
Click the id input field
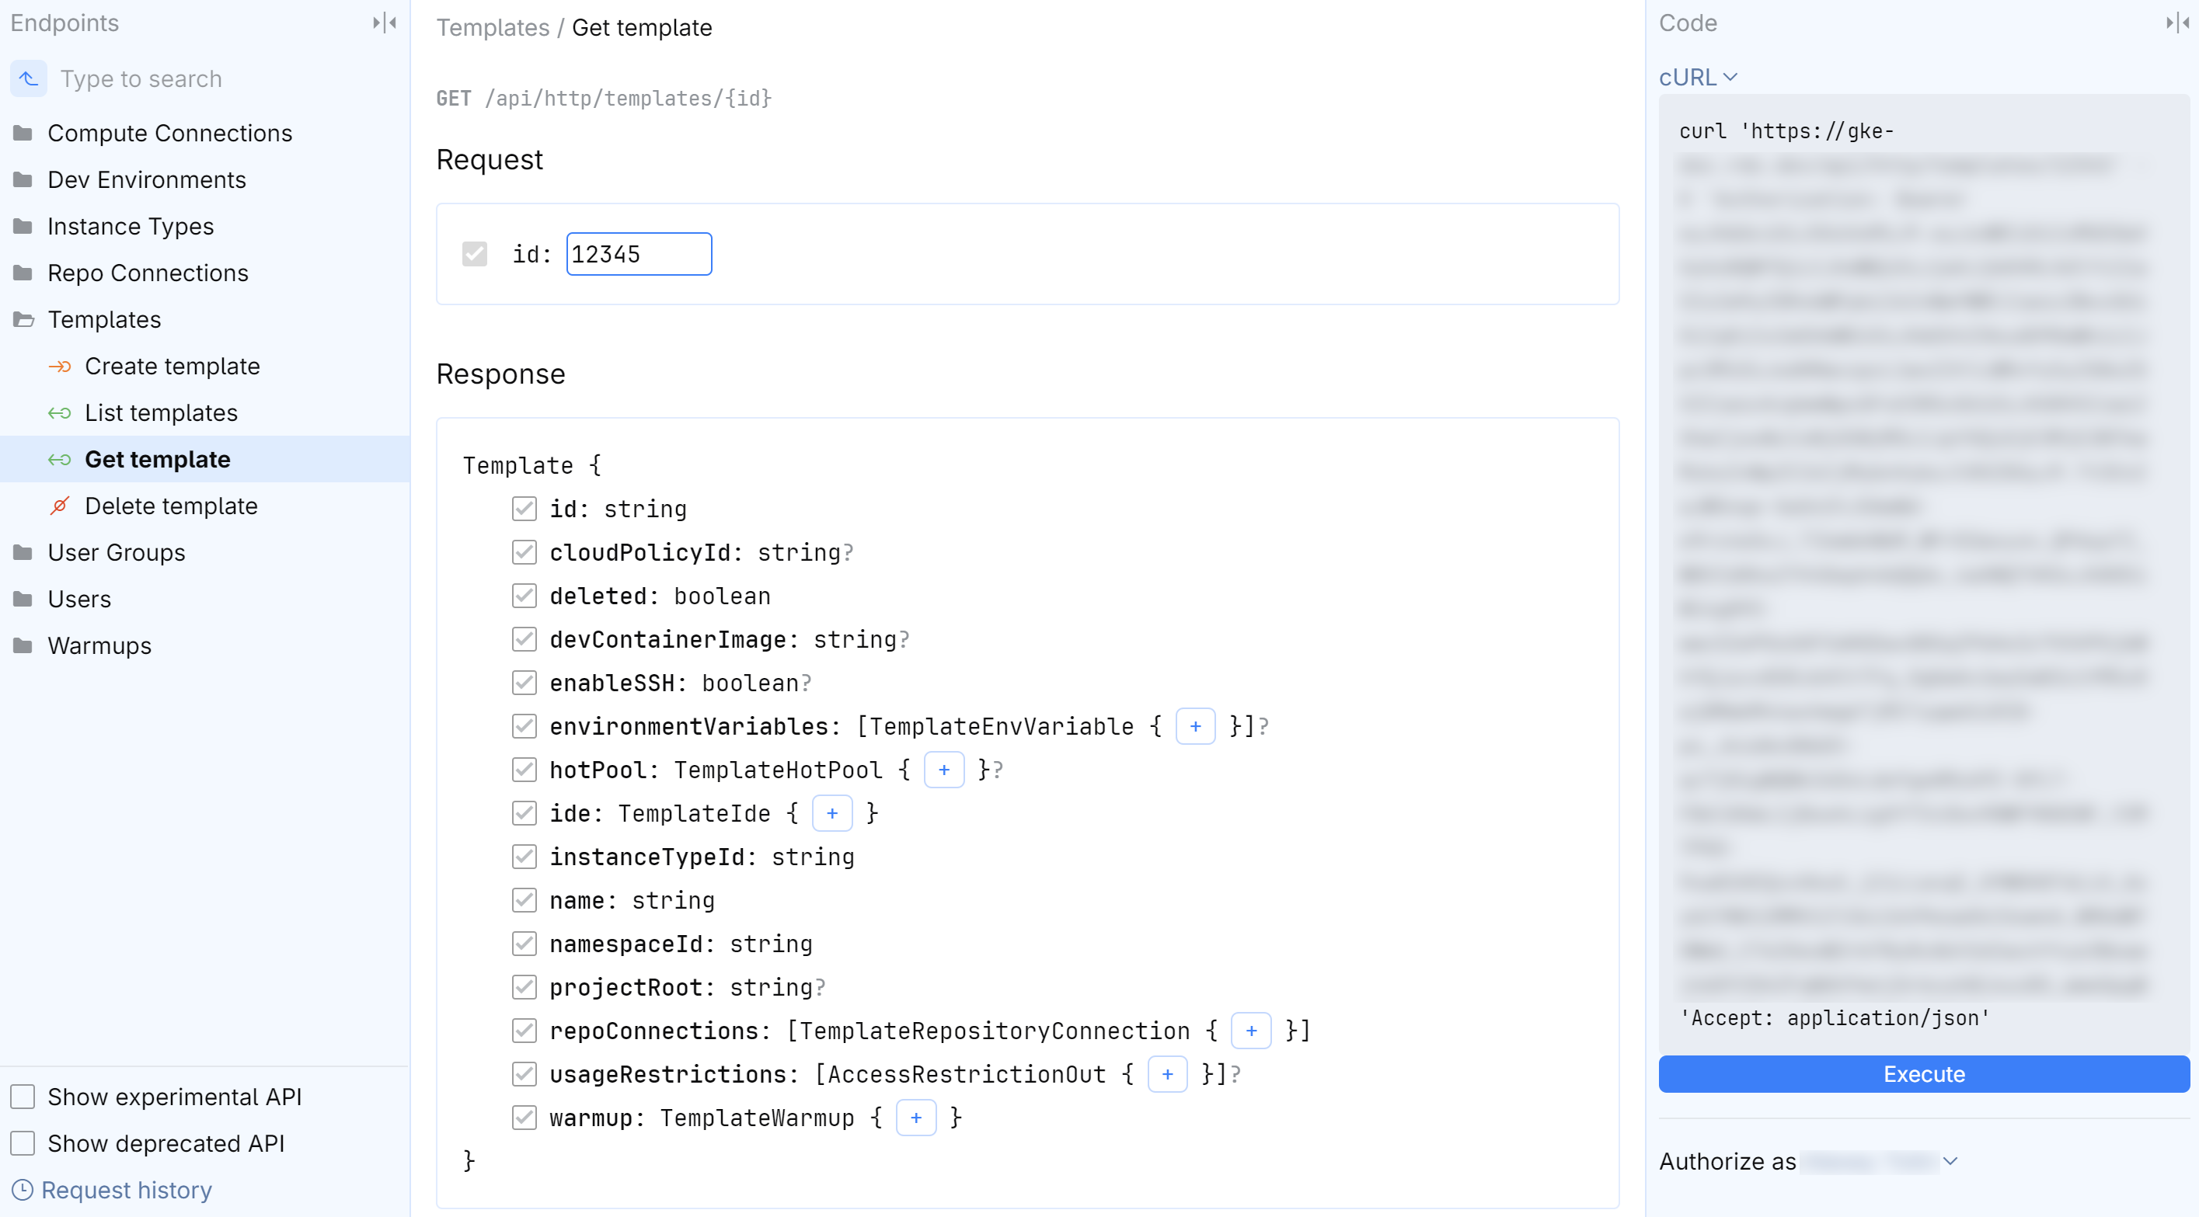click(639, 253)
